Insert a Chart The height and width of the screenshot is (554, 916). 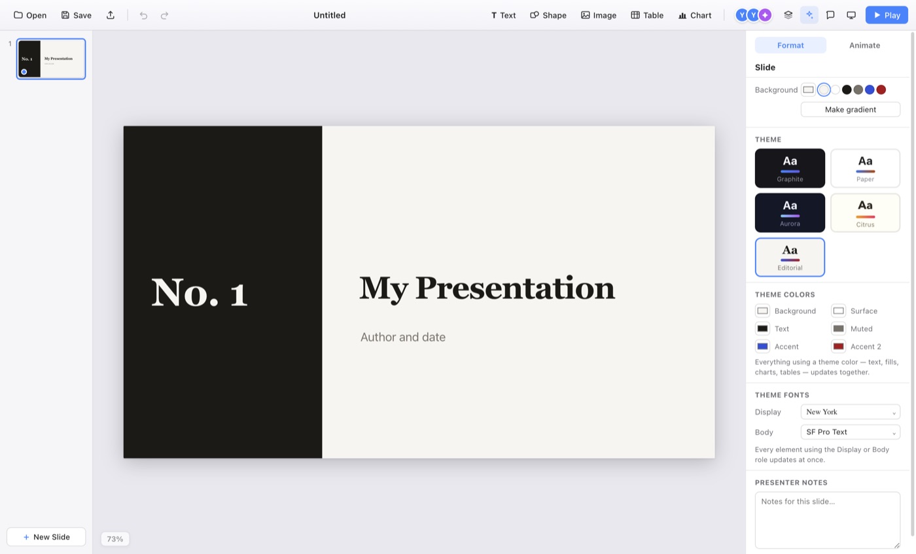coord(695,15)
